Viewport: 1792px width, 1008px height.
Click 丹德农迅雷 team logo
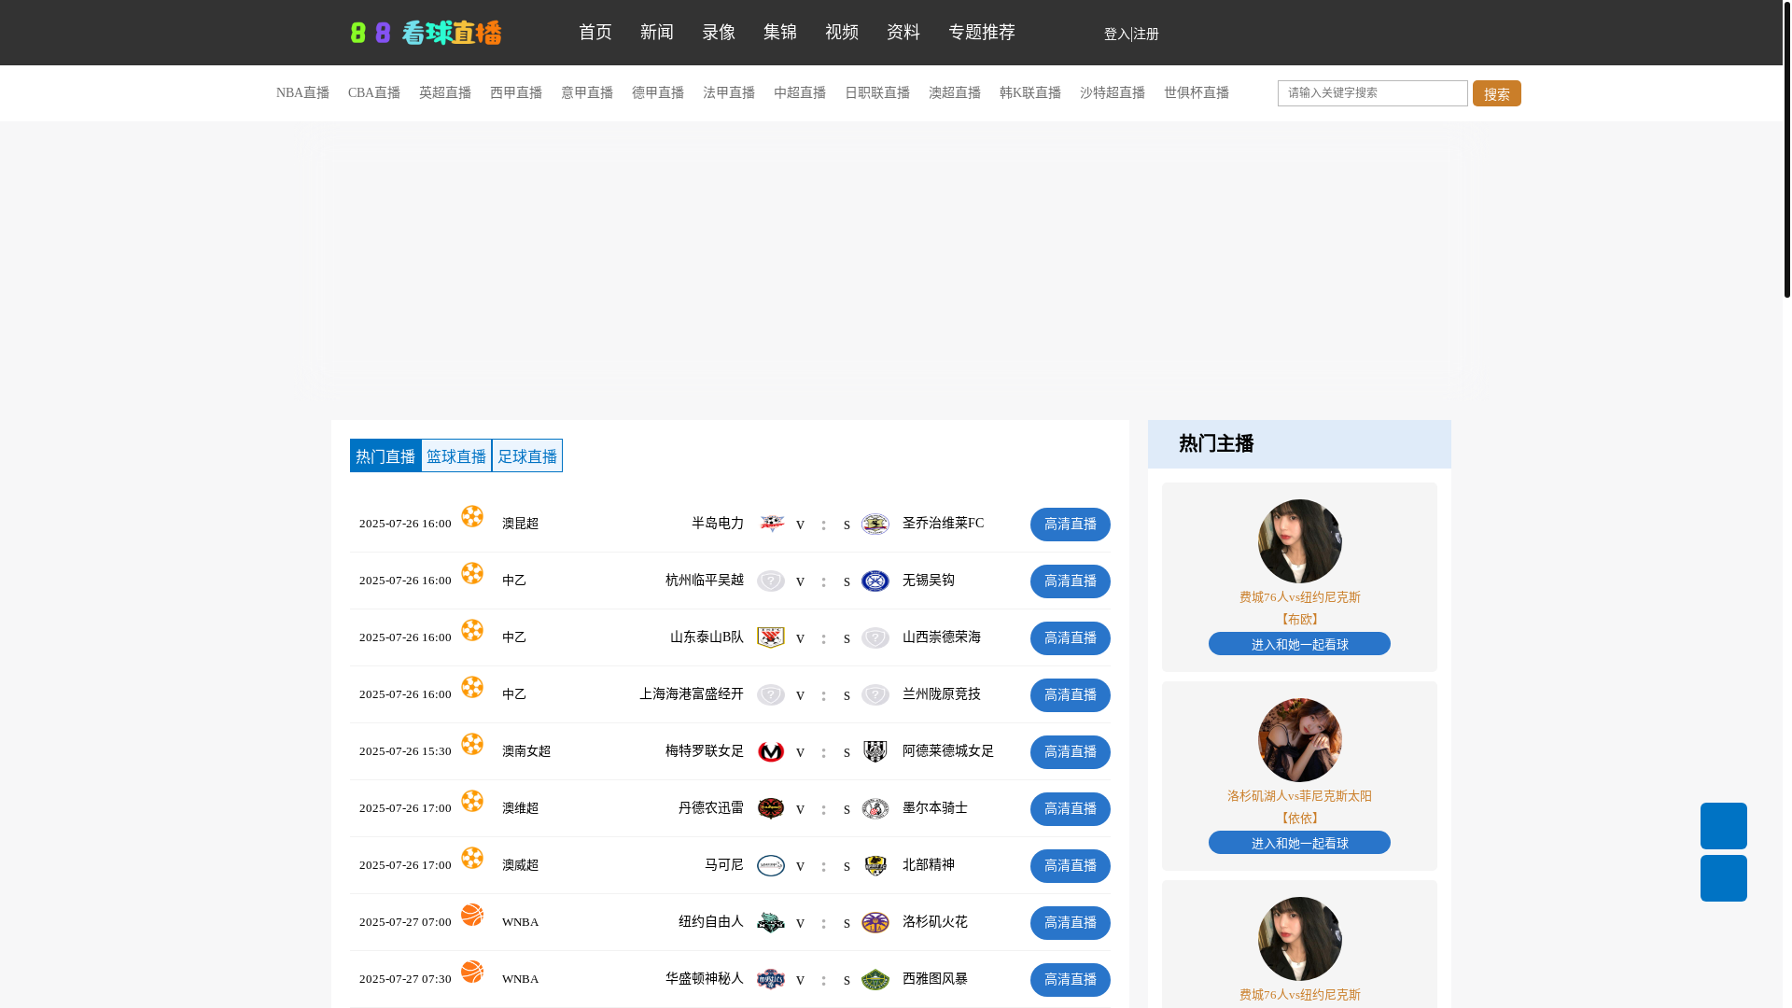pyautogui.click(x=771, y=808)
